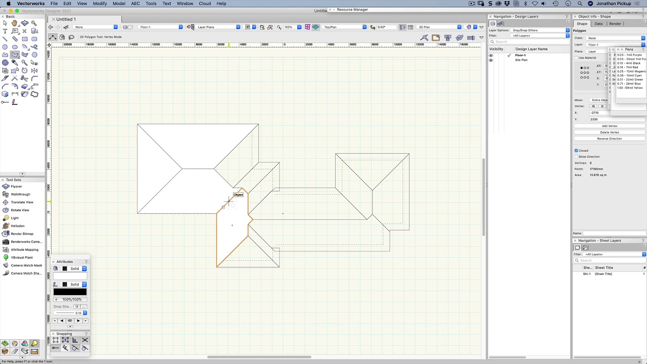Screen dimensions: 647x364
Task: Open the Classes tab icon in Navigation palette
Action: click(500, 23)
